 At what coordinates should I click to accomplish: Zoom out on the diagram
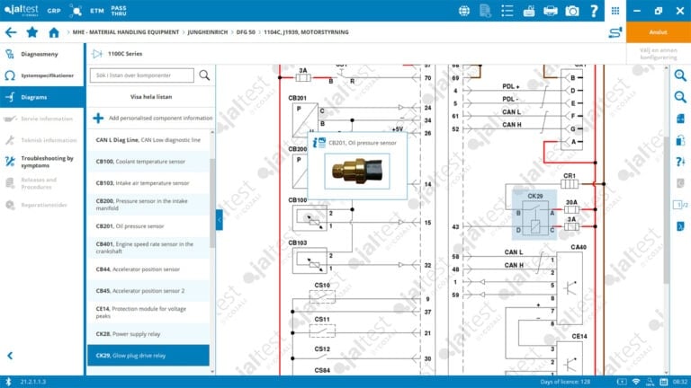tap(680, 97)
